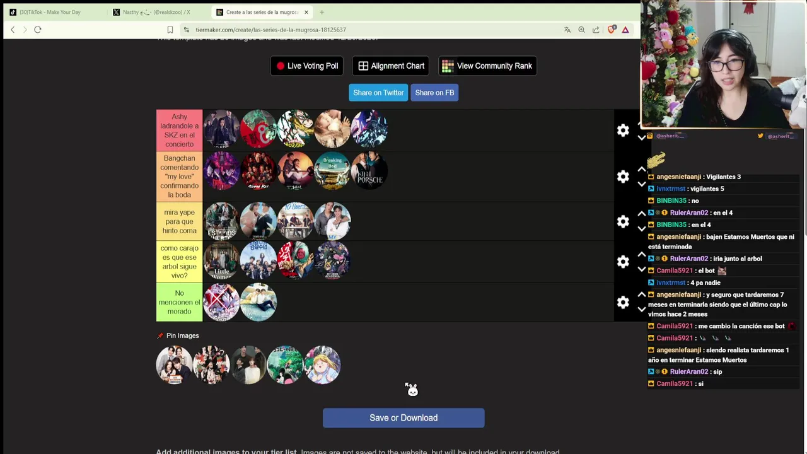
Task: Open settings gear for Bangchan comentando tier
Action: point(623,177)
